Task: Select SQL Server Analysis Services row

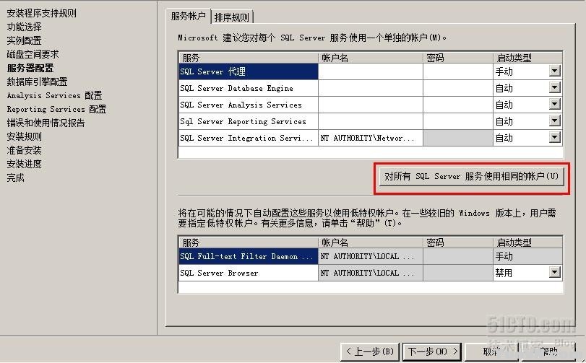Action: (x=248, y=105)
